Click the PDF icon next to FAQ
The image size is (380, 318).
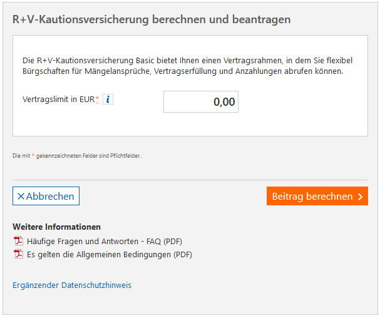coord(18,241)
